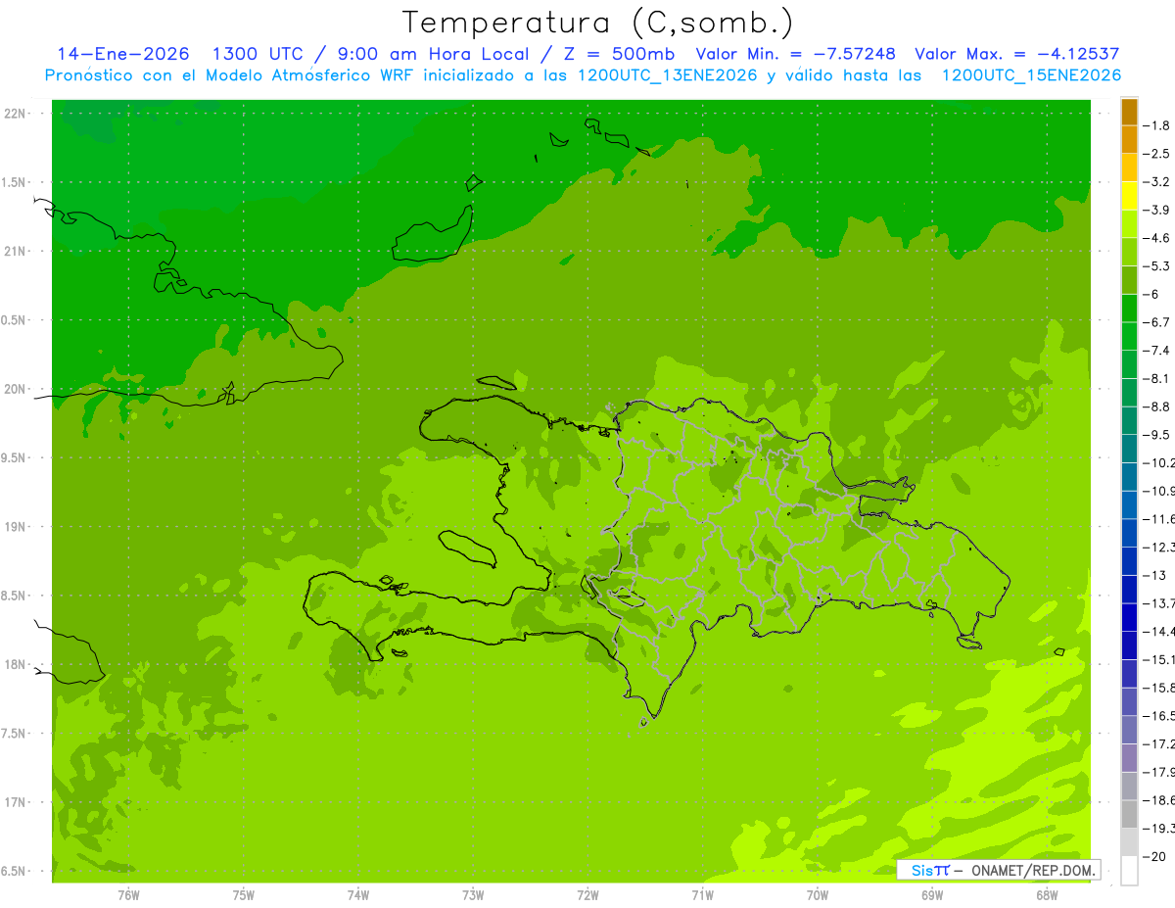The height and width of the screenshot is (908, 1175).
Task: Click legend swatch between -6.7 and -7.4
Action: coord(1129,336)
